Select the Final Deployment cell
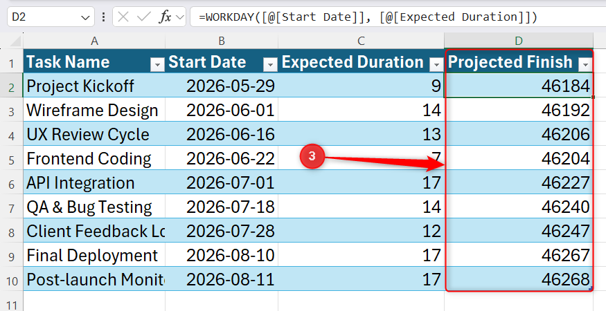 [94, 255]
